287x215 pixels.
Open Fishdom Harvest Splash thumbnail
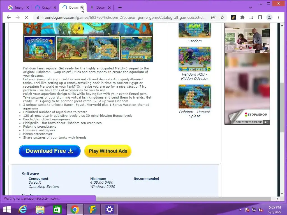tap(195, 97)
